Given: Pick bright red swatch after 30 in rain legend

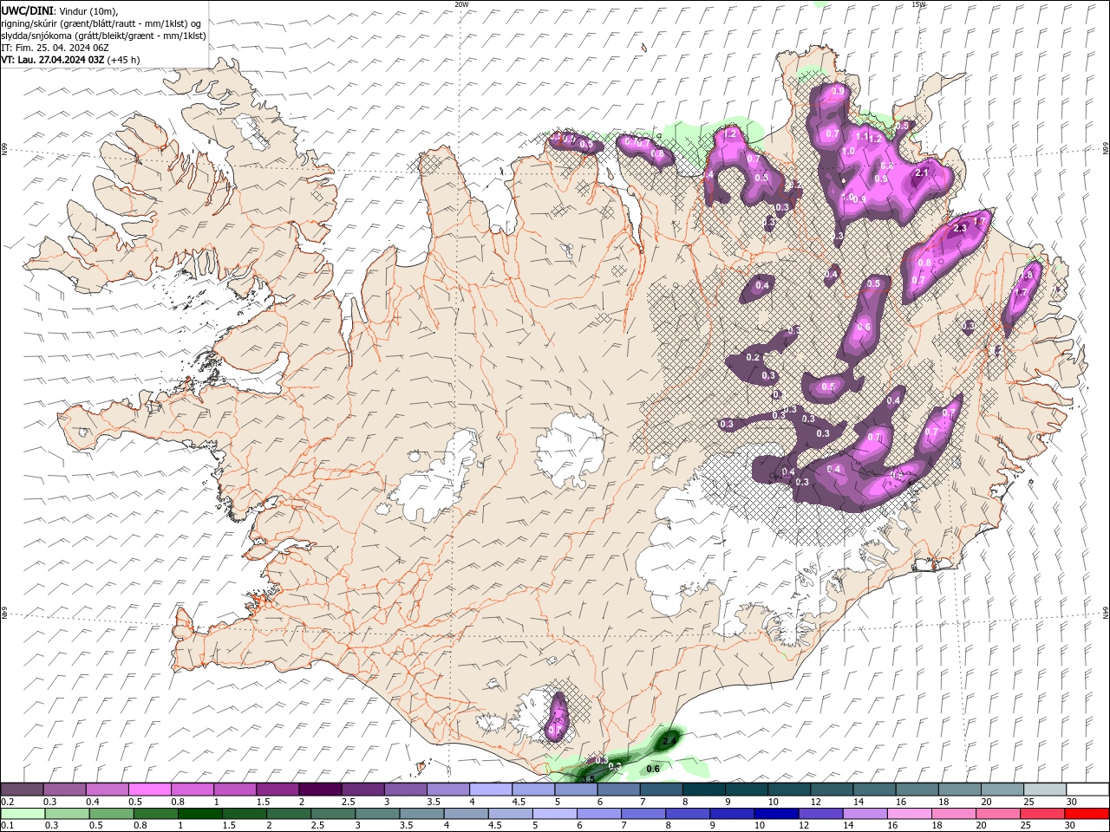Looking at the screenshot, I should click(x=1086, y=814).
